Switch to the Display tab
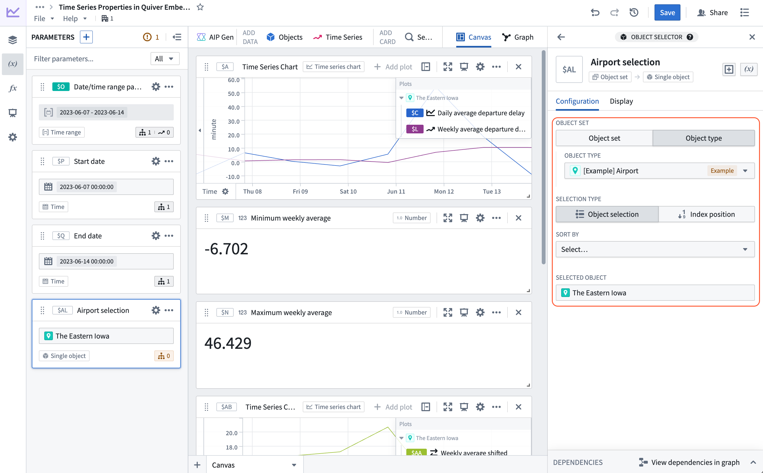 pos(621,101)
